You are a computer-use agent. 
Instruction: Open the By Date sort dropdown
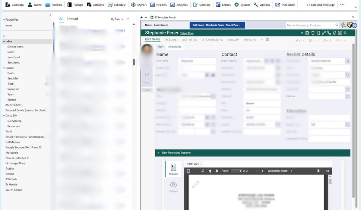click(x=117, y=19)
